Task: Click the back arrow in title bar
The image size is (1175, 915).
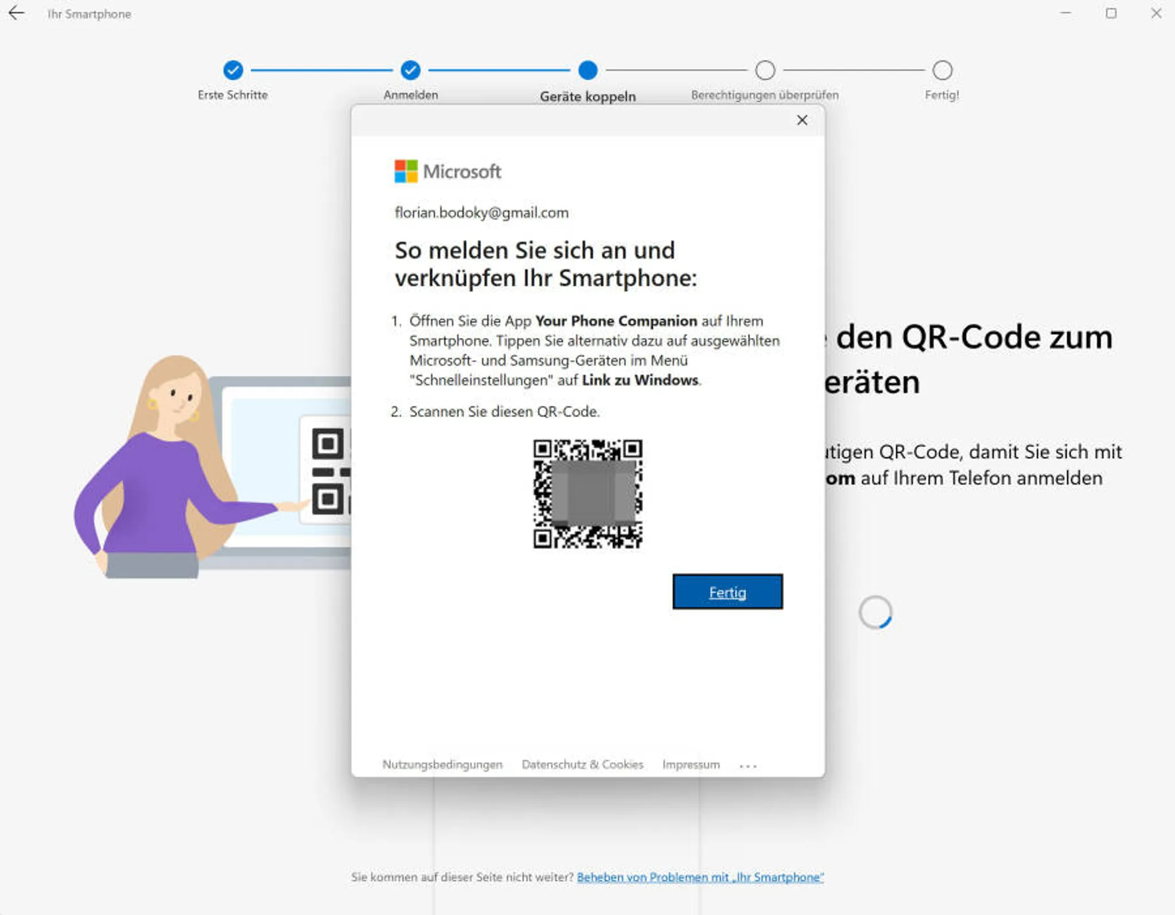Action: pyautogui.click(x=17, y=13)
